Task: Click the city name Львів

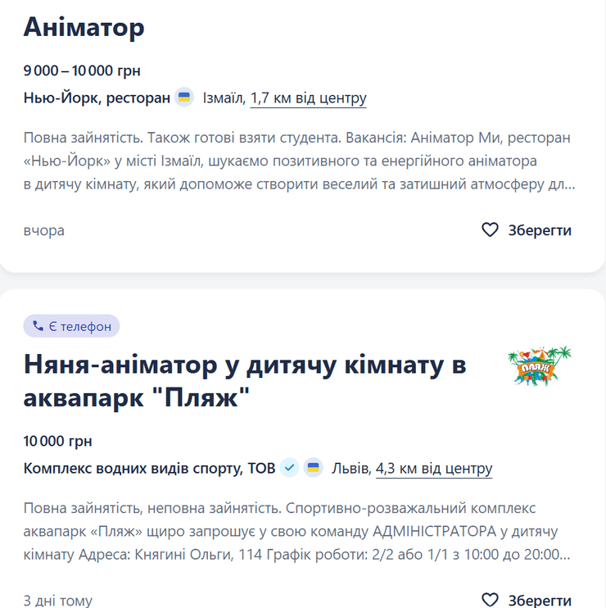Action: pos(351,469)
